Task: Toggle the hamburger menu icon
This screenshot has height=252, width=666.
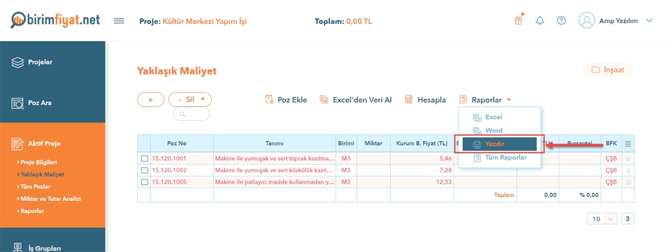Action: pos(119,21)
